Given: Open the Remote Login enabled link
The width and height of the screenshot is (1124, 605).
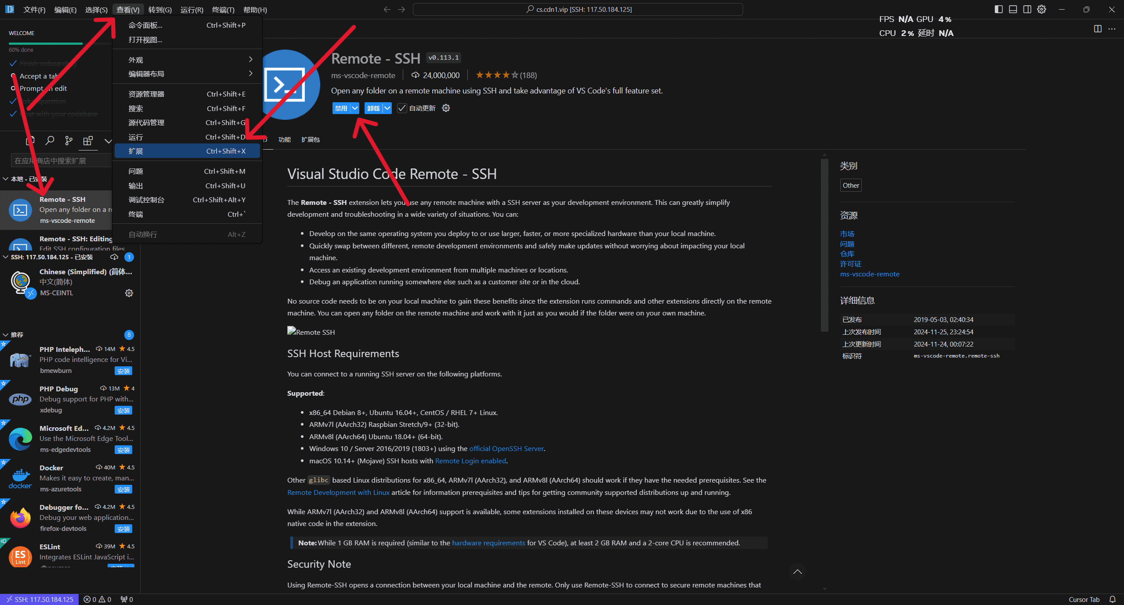Looking at the screenshot, I should coord(470,461).
